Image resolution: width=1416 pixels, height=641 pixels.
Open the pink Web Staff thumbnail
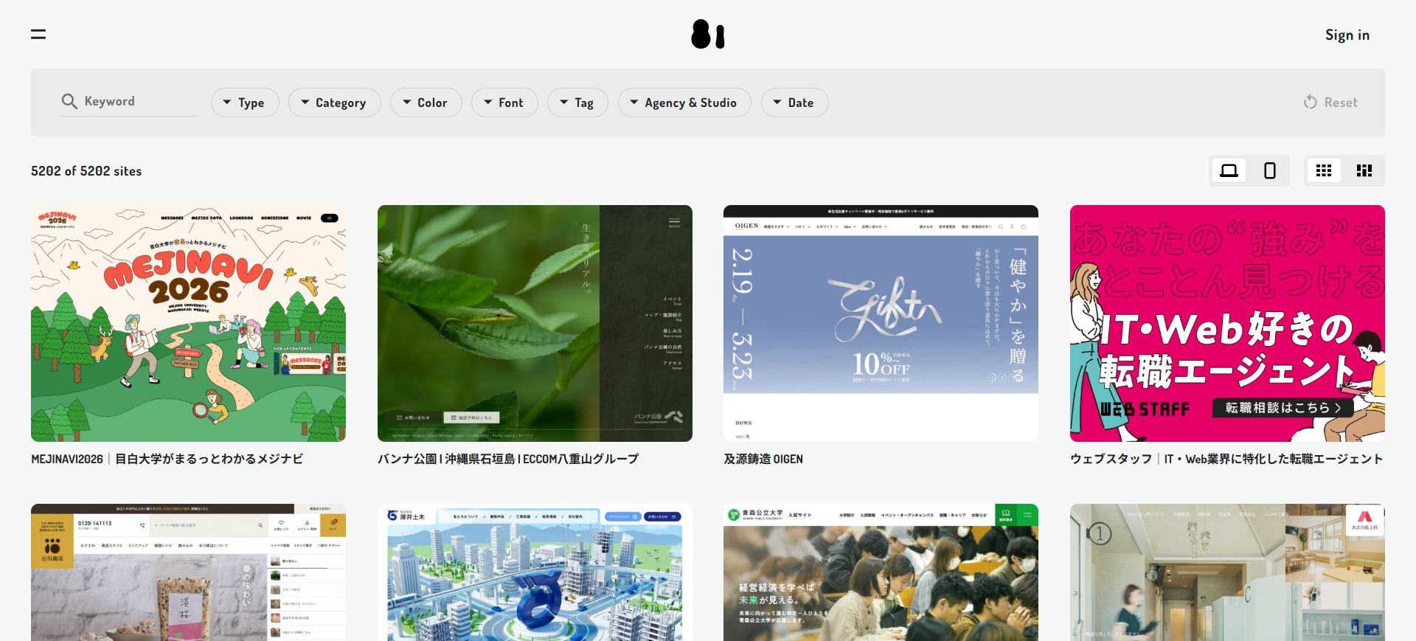pos(1227,323)
